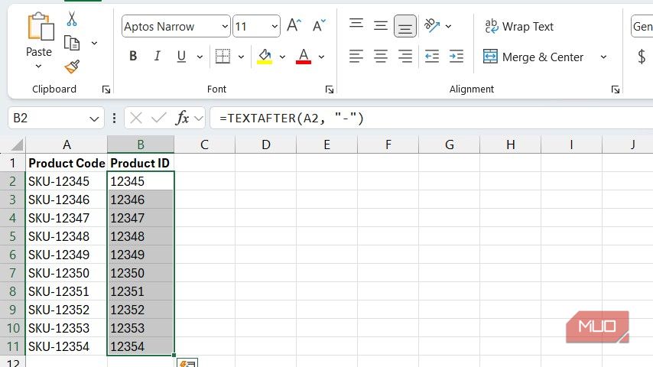Open Alignment settings dialog launcher
The image size is (653, 367).
(616, 89)
